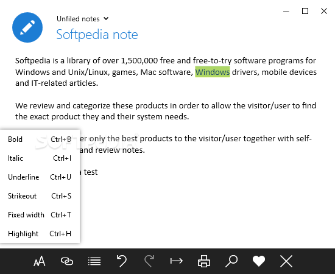Click the indent arrow icon

click(177, 261)
